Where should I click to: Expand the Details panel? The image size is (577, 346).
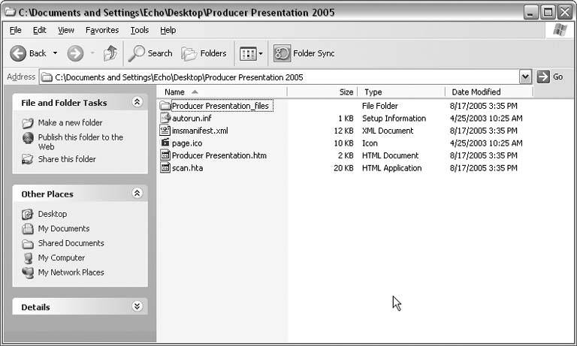pos(137,306)
